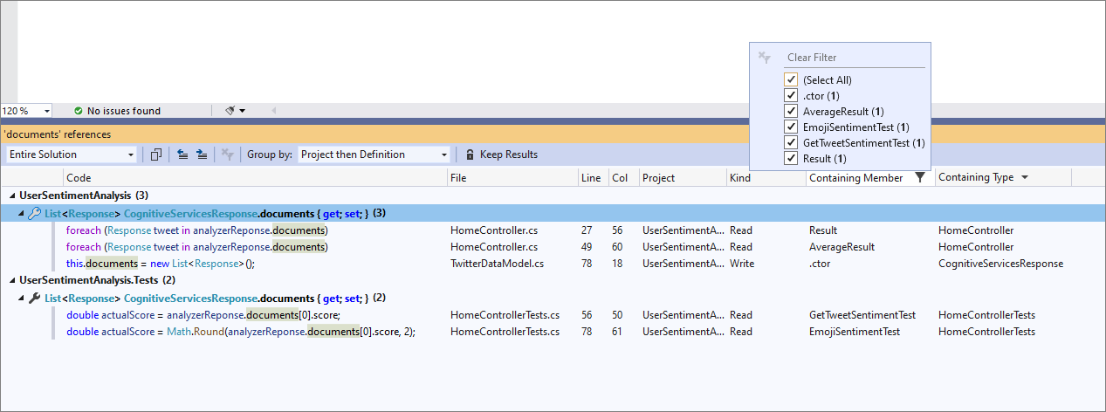
Task: Click the green checkmark No issues found icon
Action: (79, 111)
